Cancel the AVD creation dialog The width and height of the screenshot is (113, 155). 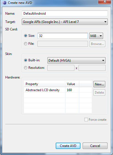tap(95, 146)
